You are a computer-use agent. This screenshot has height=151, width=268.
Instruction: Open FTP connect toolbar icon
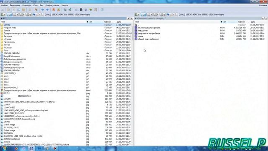pos(65,10)
